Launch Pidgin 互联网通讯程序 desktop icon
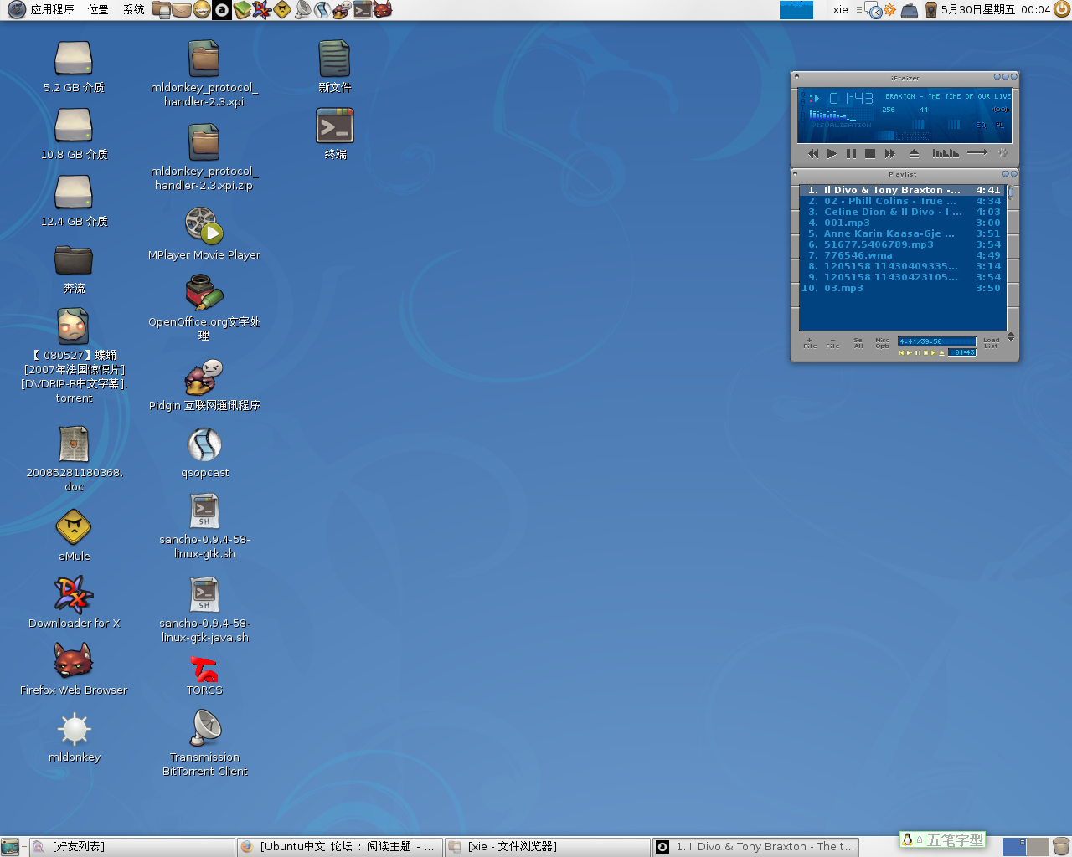Screen dimensions: 1072x857 click(x=204, y=377)
